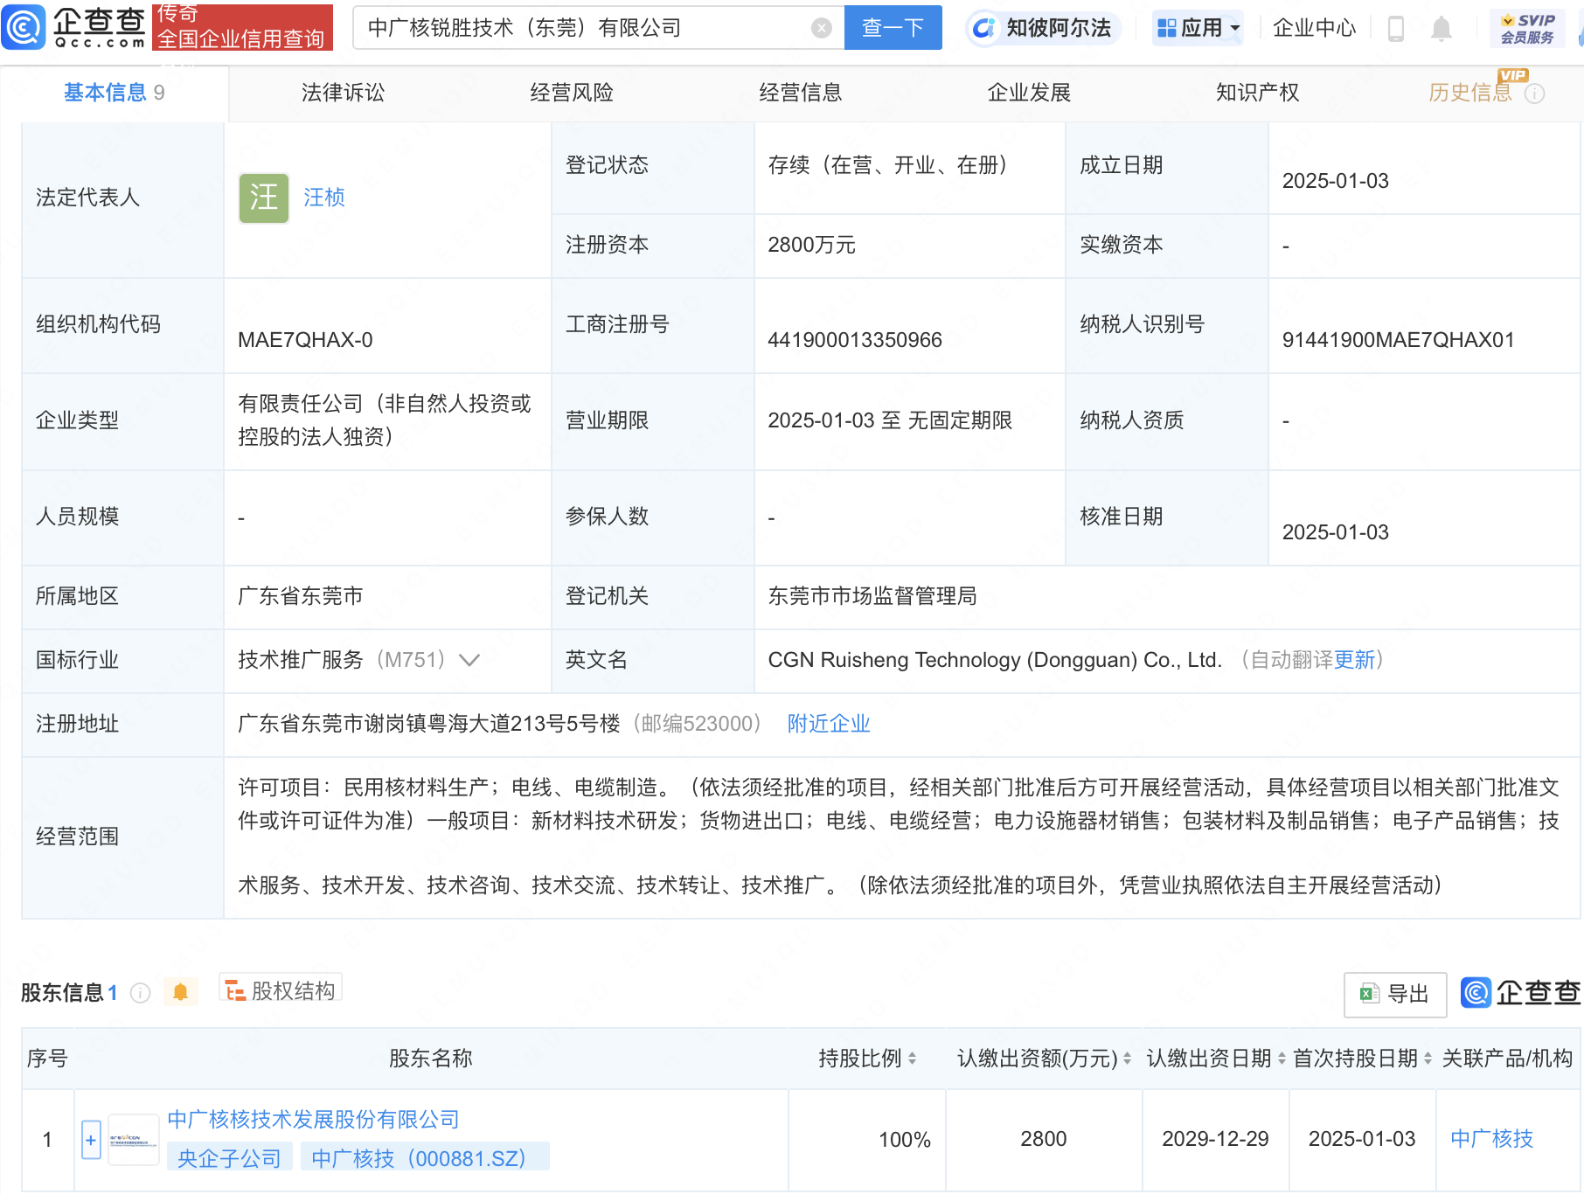The width and height of the screenshot is (1584, 1194).
Task: Switch to the 经营信息 tab
Action: point(801,93)
